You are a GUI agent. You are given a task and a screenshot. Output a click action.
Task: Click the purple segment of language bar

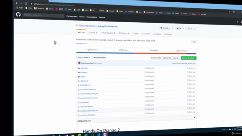click(191, 54)
